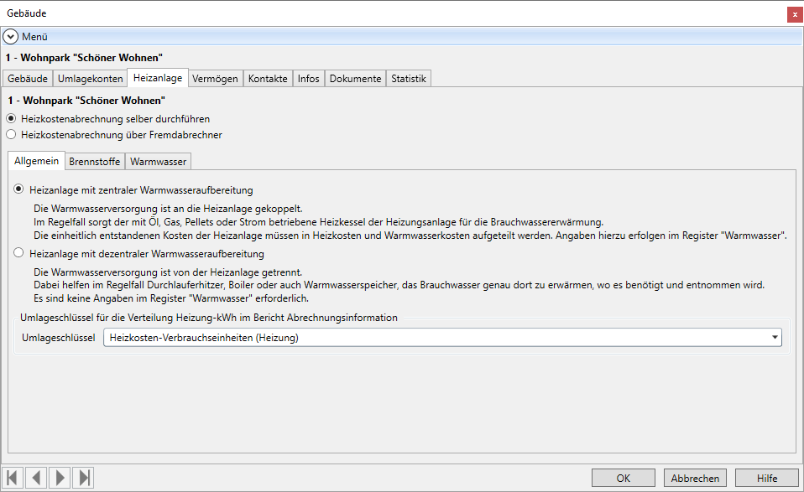Image resolution: width=804 pixels, height=492 pixels.
Task: Open the Vermögen tab
Action: point(216,79)
